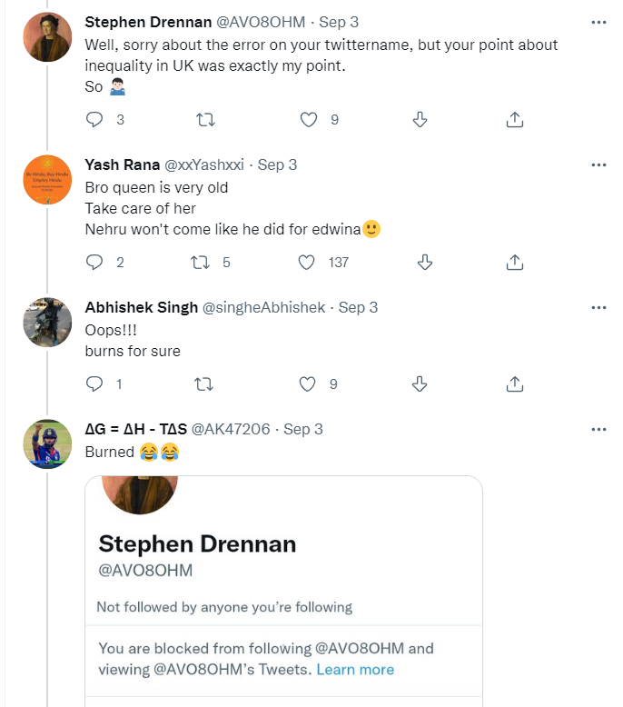
Task: Open the ΔG = ΔH - TΔS profile avatar
Action: point(47,443)
